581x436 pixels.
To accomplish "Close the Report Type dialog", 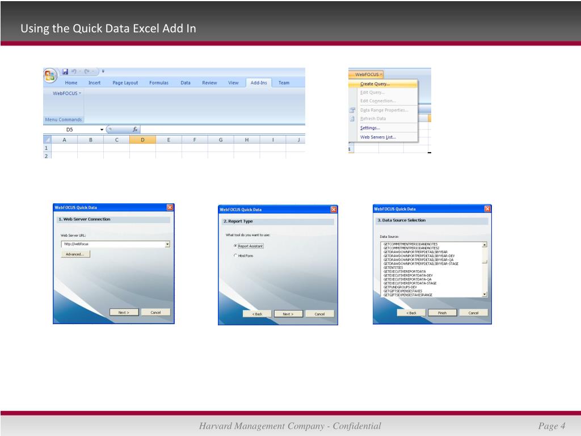I will click(x=334, y=209).
